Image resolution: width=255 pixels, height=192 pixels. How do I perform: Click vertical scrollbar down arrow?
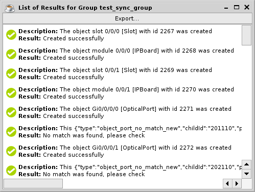tap(246, 174)
